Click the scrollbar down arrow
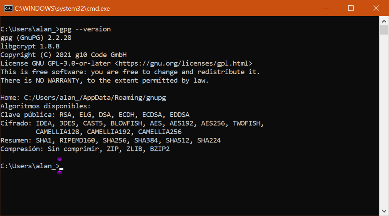The image size is (389, 216). click(383, 211)
